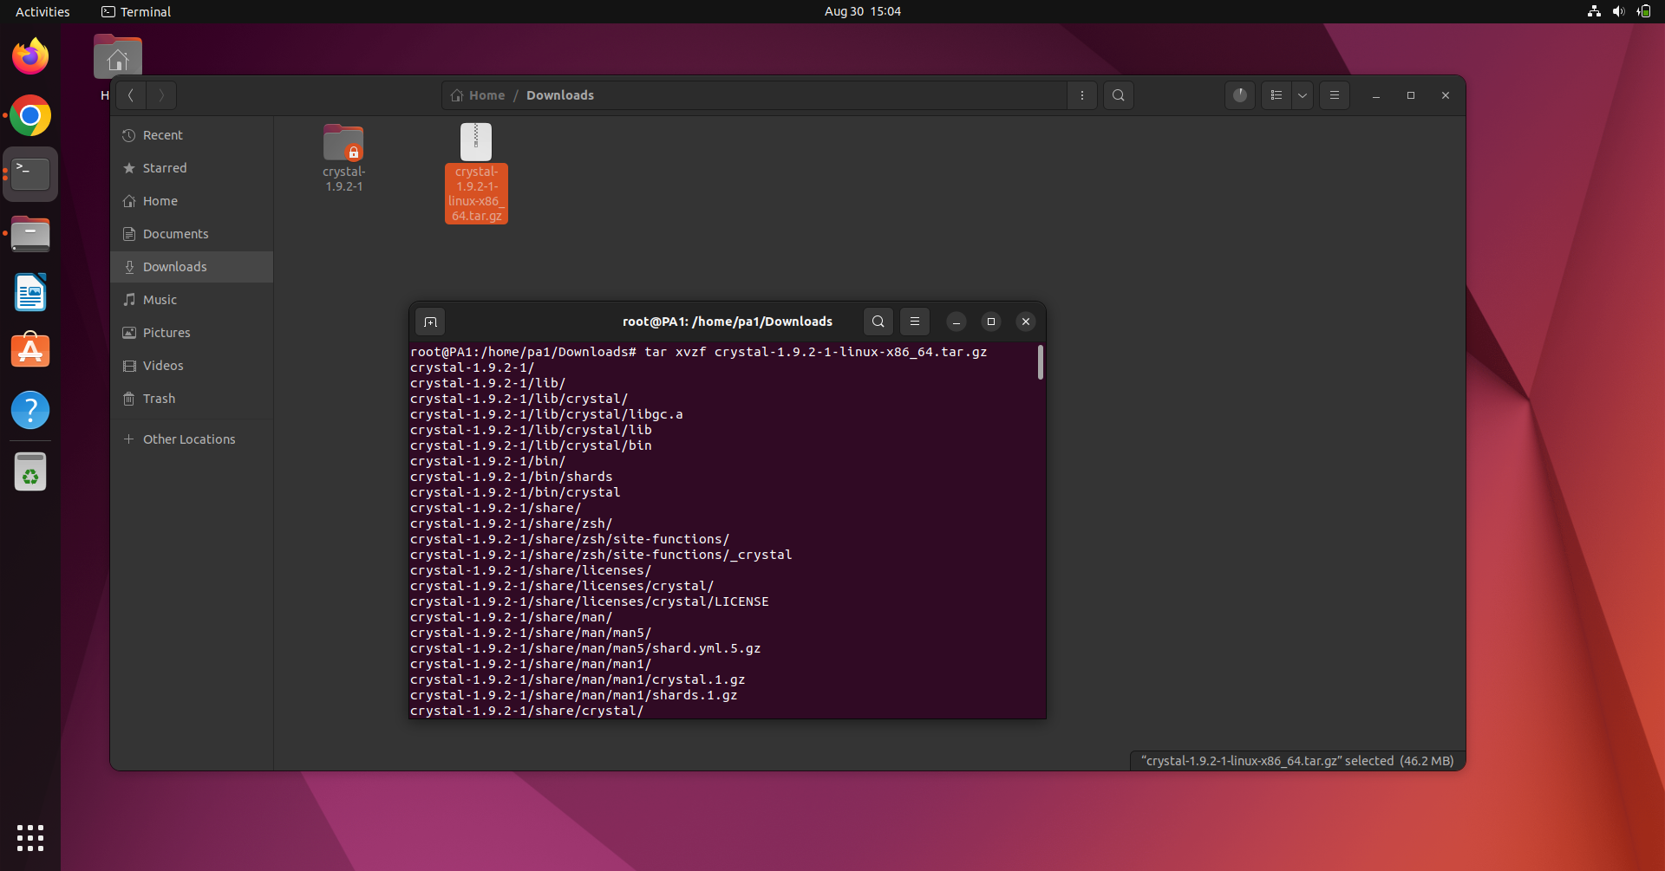Expand Other Locations in sidebar
1665x871 pixels.
[188, 439]
